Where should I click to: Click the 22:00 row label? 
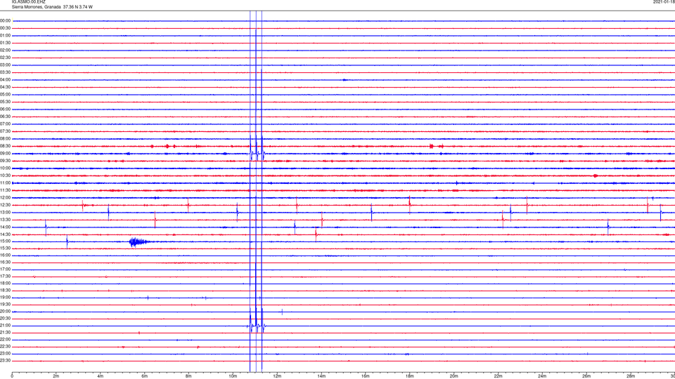[6, 339]
